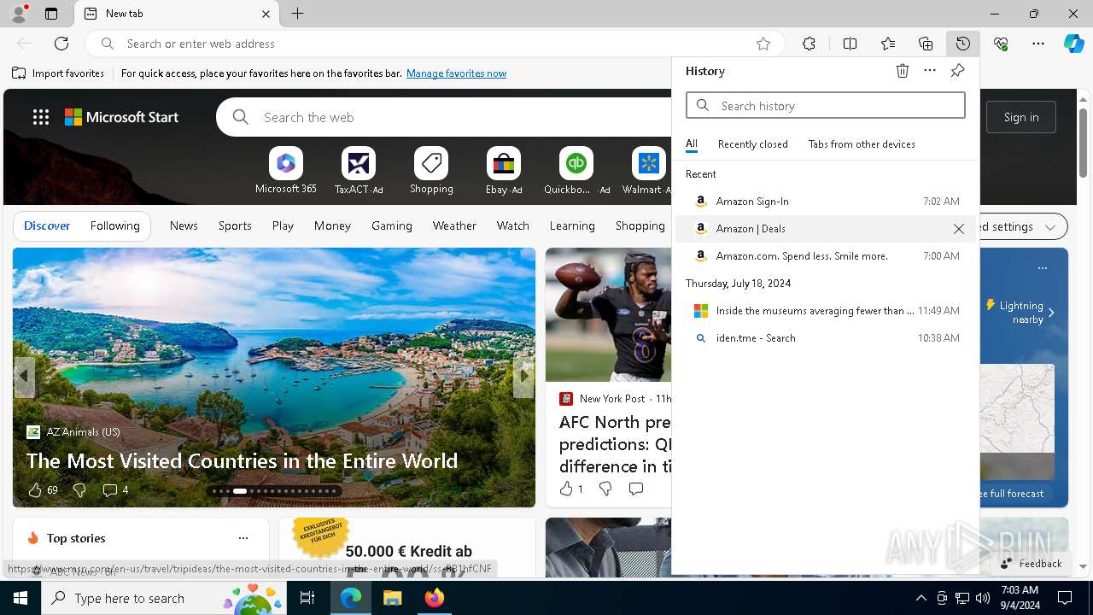Open Ebay ad shortcut tile
The image size is (1093, 615).
[x=504, y=171]
